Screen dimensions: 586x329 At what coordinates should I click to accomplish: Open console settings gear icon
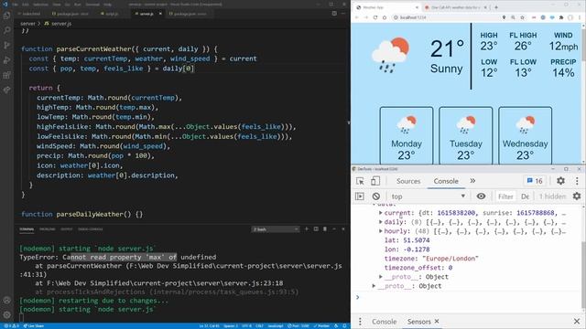(577, 196)
